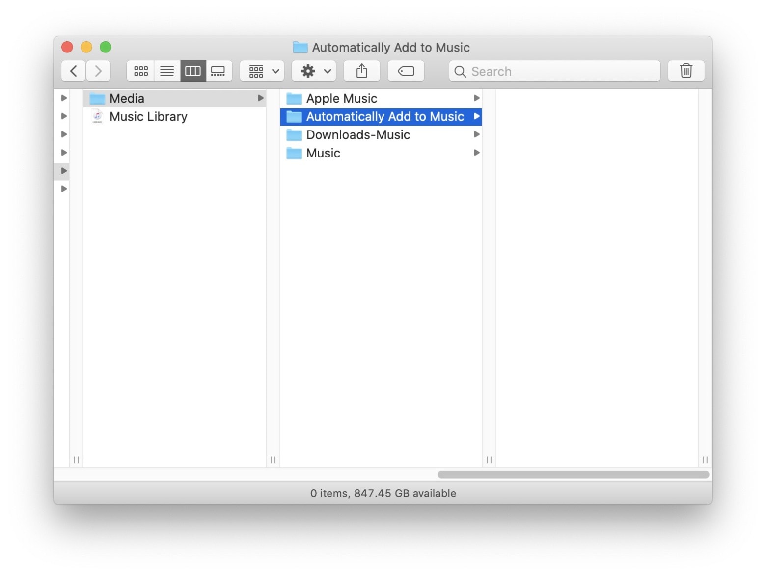Reveal Apple Music folder contents via its arrow
This screenshot has width=766, height=575.
tap(476, 98)
